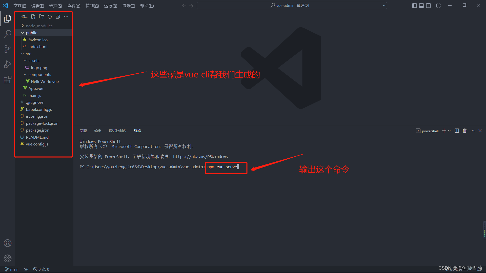
Task: Switch to the 问题 panel tab
Action: (x=83, y=131)
